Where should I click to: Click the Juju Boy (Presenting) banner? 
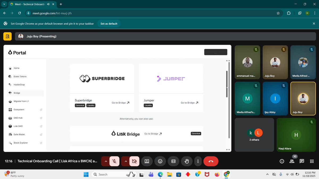click(x=165, y=36)
